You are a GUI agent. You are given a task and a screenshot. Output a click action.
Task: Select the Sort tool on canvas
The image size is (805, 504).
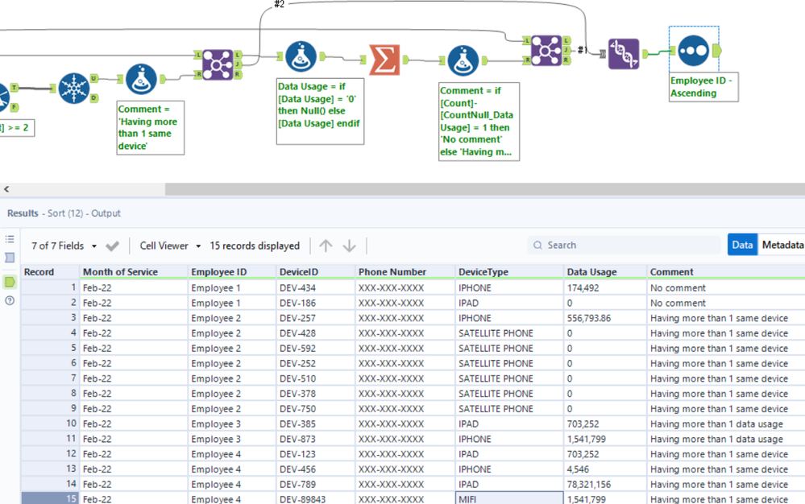coord(693,51)
